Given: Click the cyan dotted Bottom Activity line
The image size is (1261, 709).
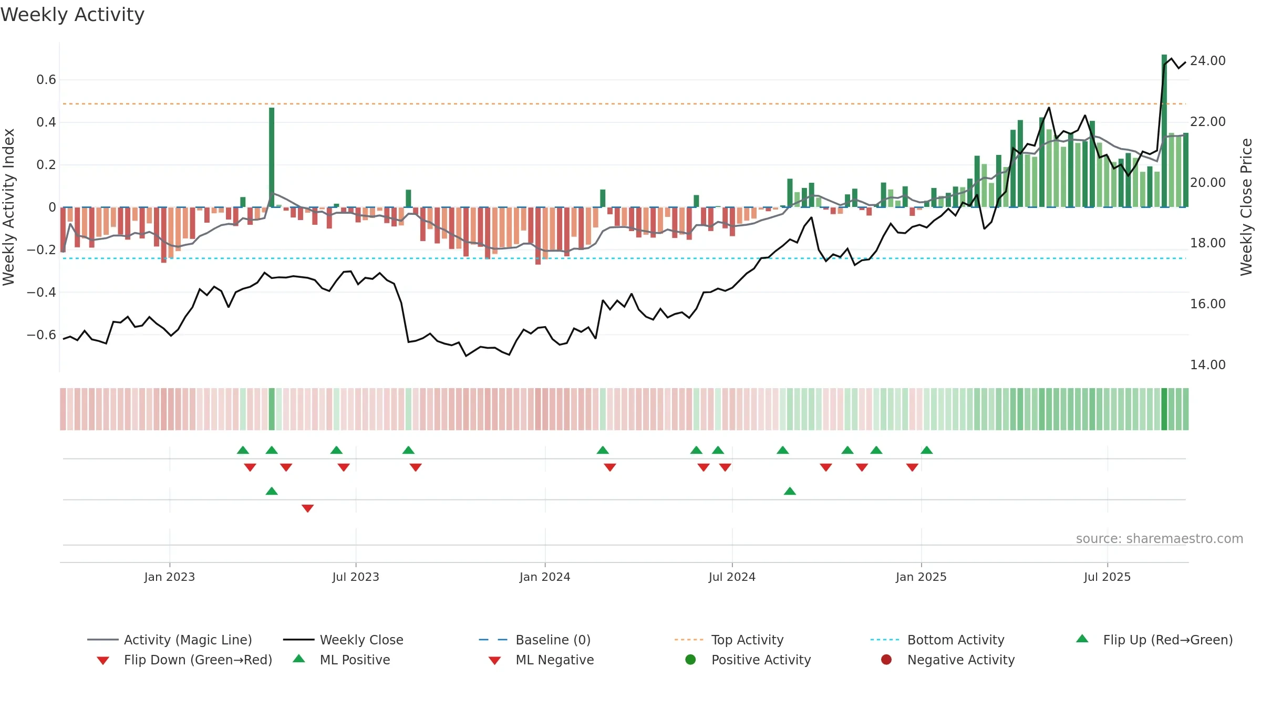Looking at the screenshot, I should pyautogui.click(x=624, y=258).
